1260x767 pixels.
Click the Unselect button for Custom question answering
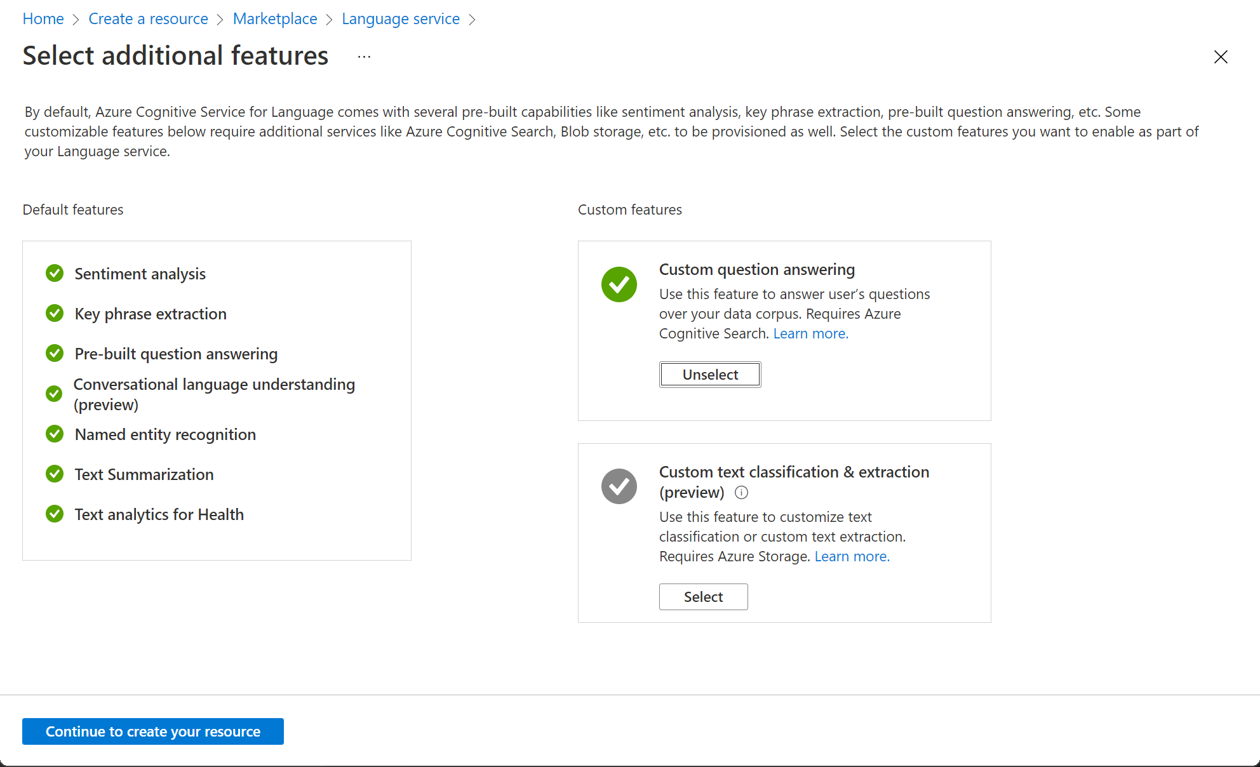click(709, 375)
